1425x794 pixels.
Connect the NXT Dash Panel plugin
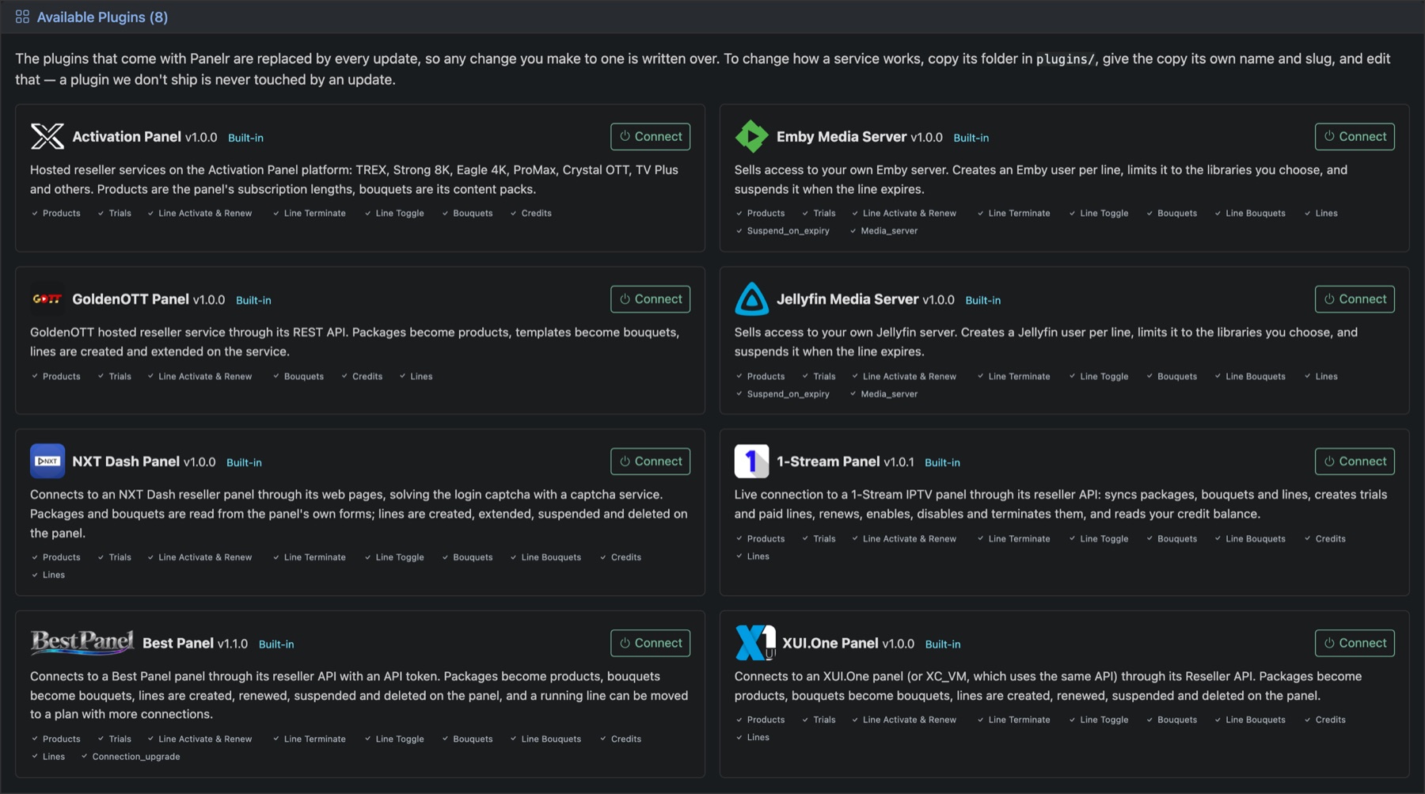[x=650, y=461]
